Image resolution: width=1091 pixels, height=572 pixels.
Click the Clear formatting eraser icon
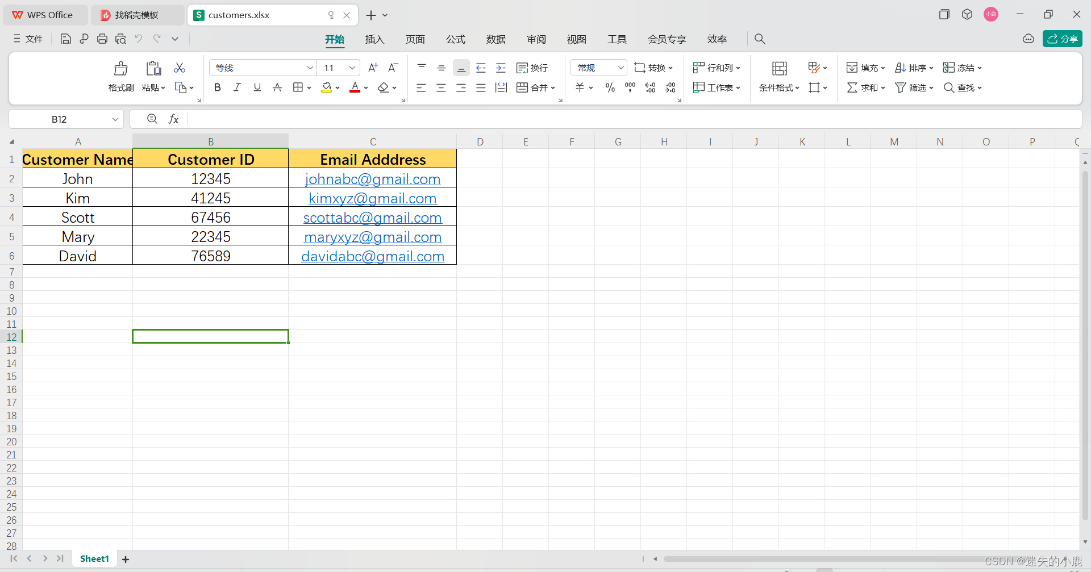tap(384, 87)
